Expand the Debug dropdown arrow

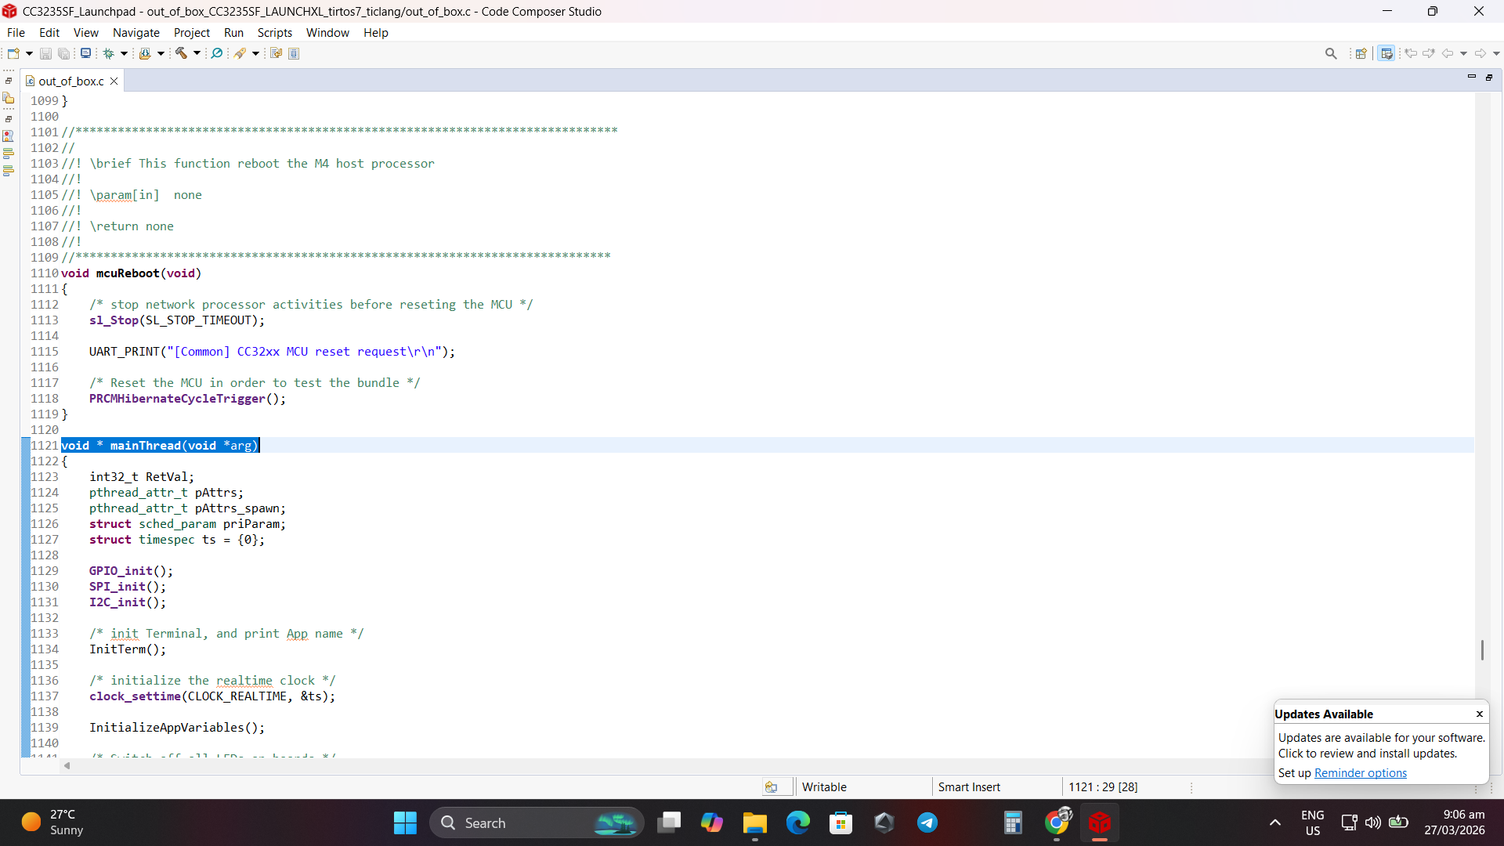pos(124,53)
